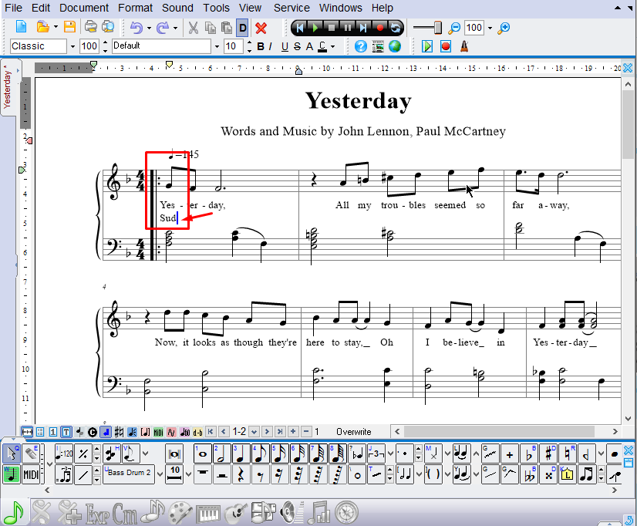Image resolution: width=637 pixels, height=526 pixels.
Task: Click the Stop square in the player
Action: coord(332,28)
